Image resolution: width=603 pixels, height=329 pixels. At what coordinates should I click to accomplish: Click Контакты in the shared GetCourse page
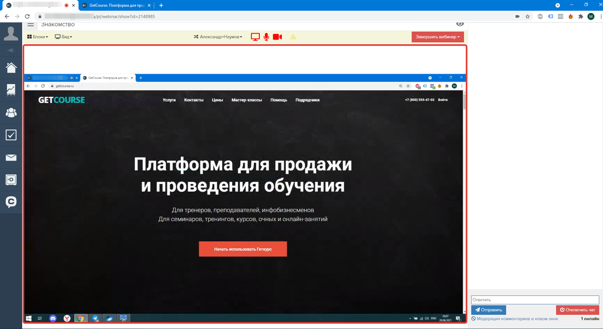194,100
